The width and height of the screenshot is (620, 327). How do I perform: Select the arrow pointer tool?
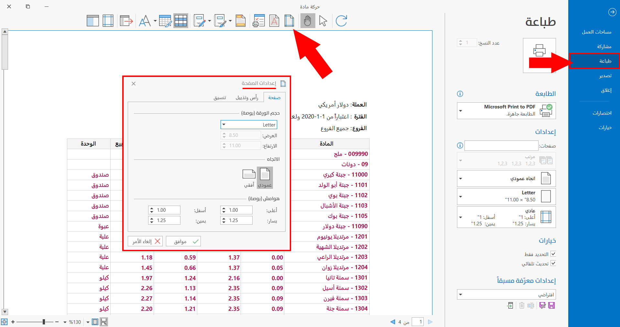tap(323, 21)
